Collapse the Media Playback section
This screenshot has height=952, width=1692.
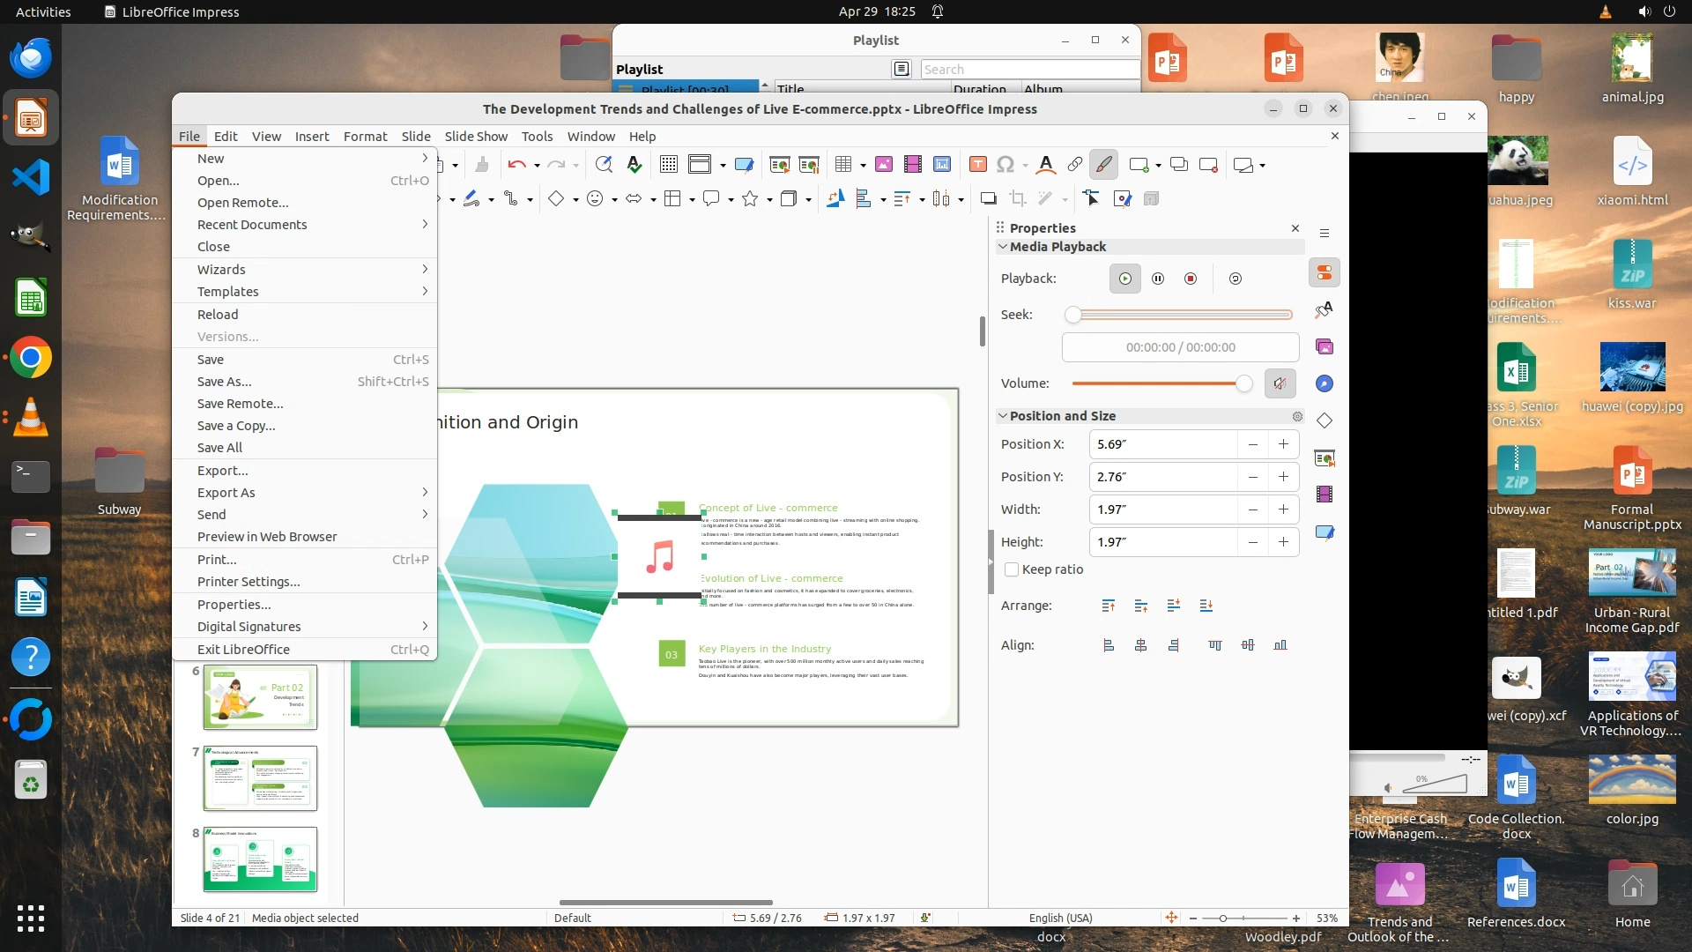pyautogui.click(x=1003, y=247)
